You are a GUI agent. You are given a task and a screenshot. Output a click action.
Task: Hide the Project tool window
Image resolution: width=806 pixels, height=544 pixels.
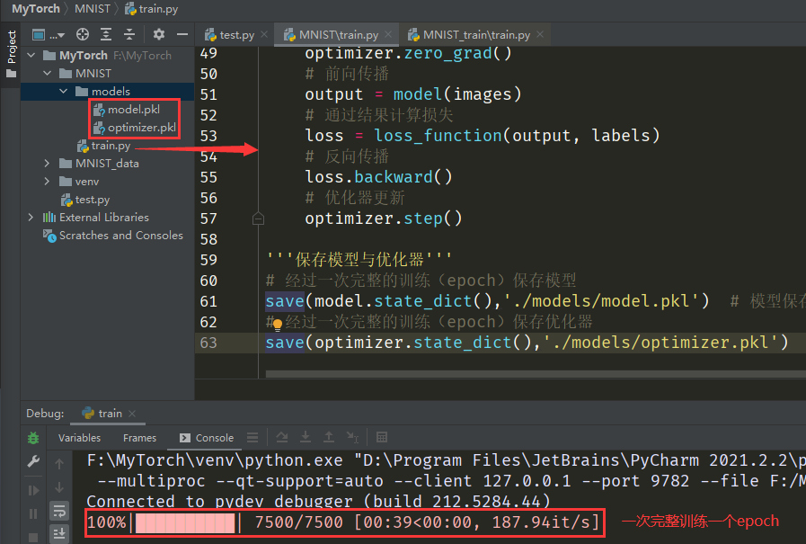[182, 34]
